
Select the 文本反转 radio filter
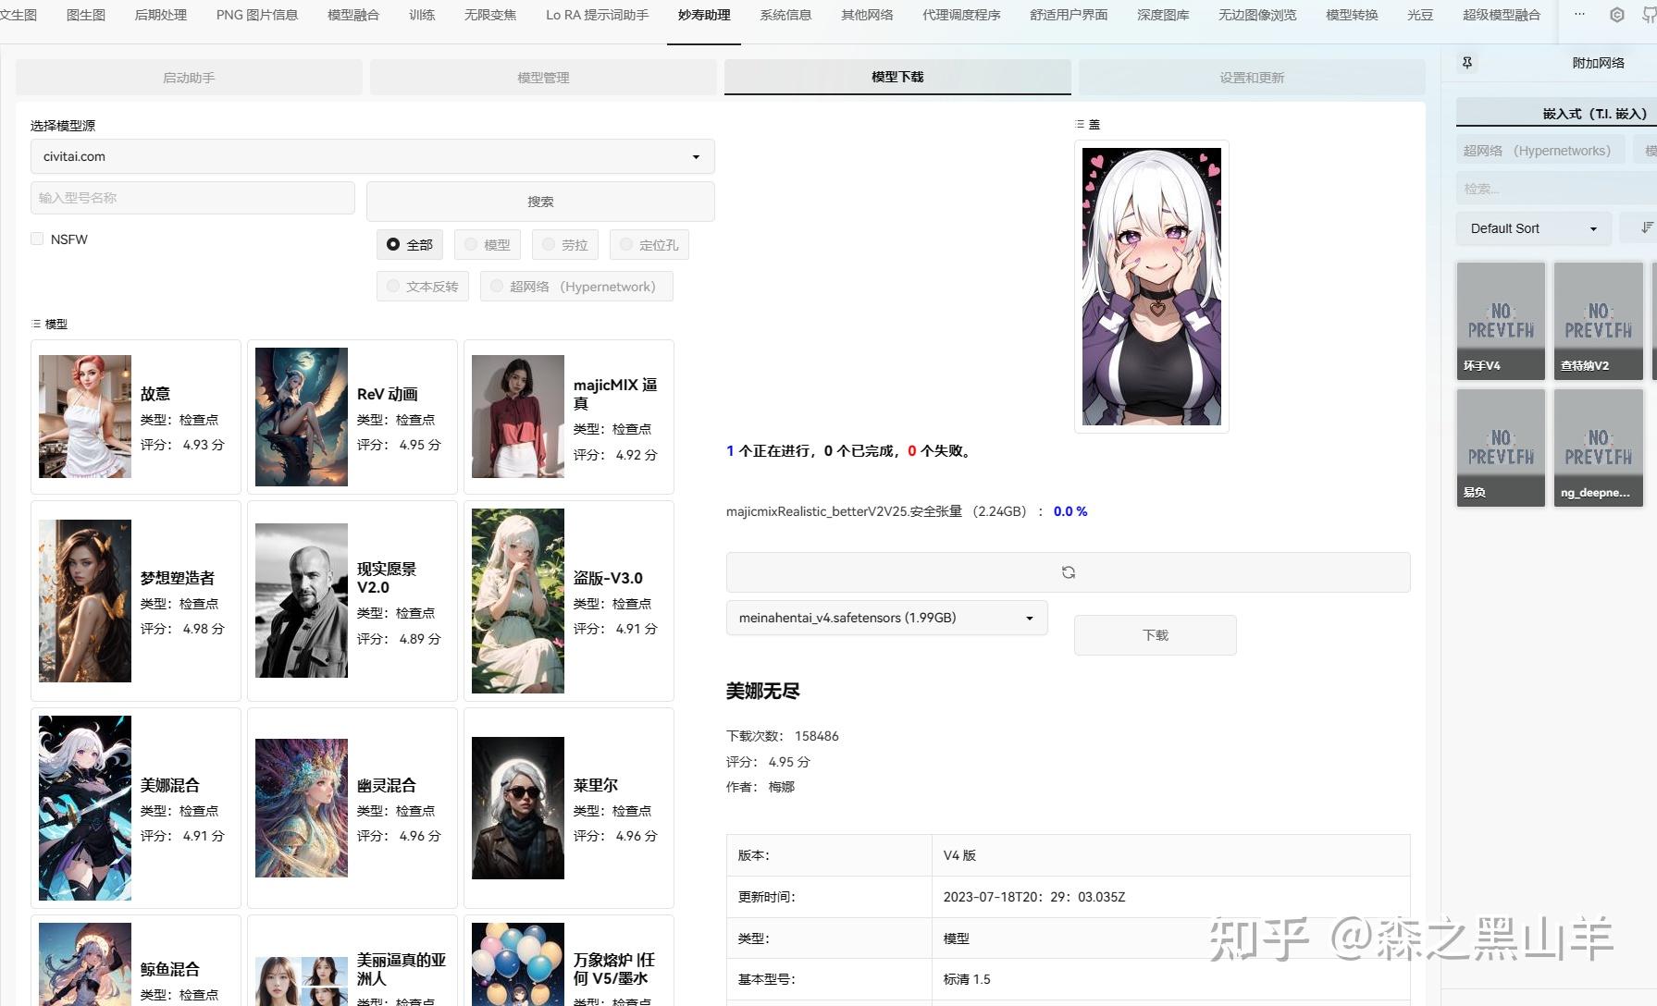(422, 287)
